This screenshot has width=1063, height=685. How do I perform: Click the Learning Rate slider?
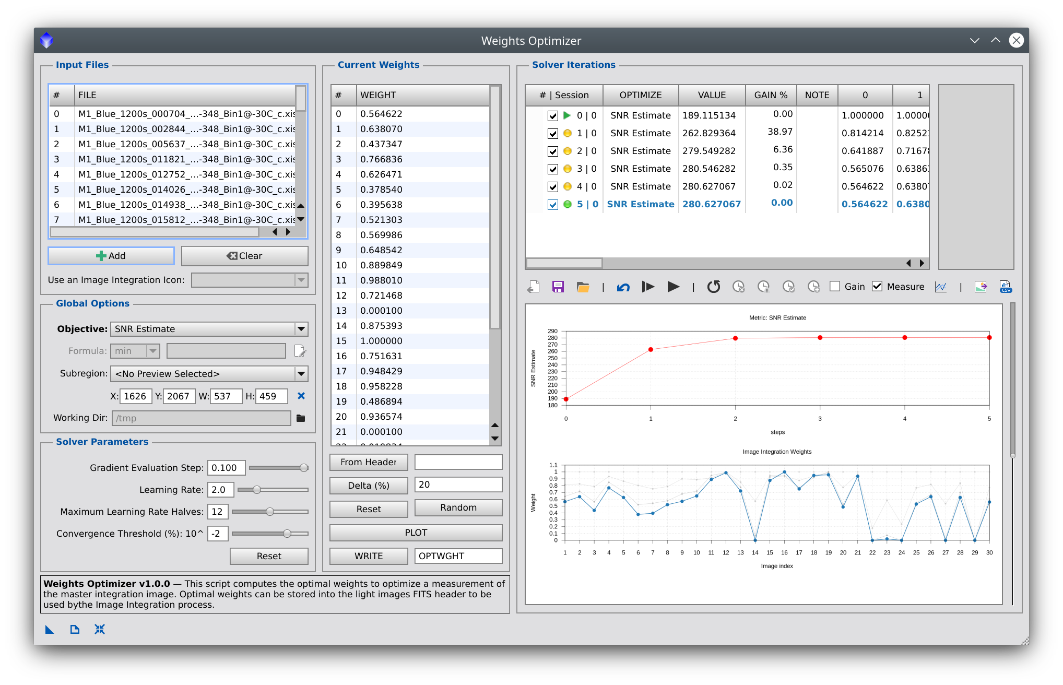click(273, 490)
